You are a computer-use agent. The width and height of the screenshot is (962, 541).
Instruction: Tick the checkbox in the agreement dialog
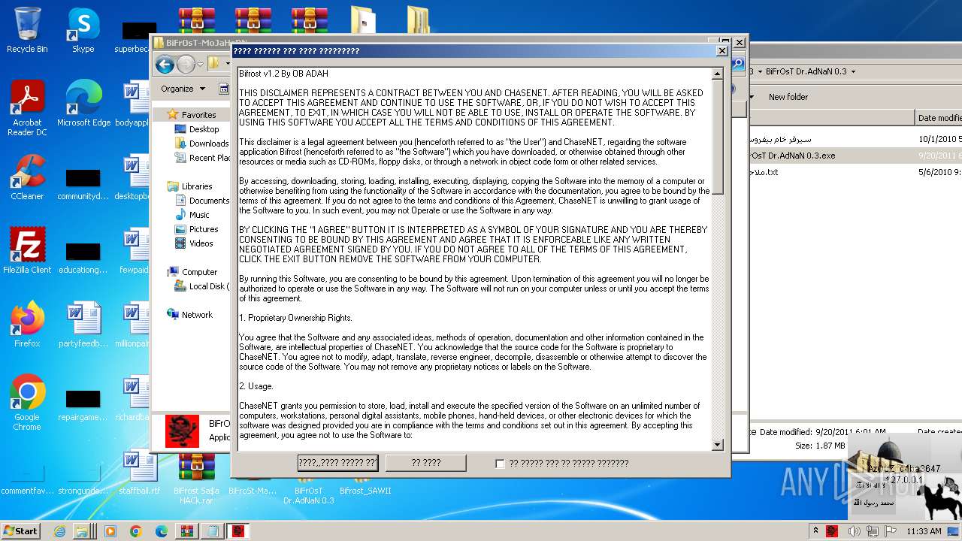500,464
